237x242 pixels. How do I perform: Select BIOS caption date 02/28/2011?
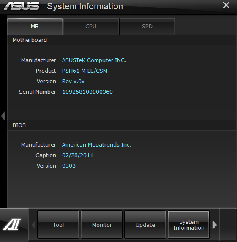click(77, 155)
